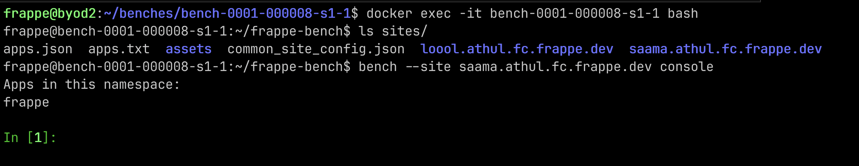Click the --site flag in bench command
This screenshot has height=166, width=859.
(428, 67)
